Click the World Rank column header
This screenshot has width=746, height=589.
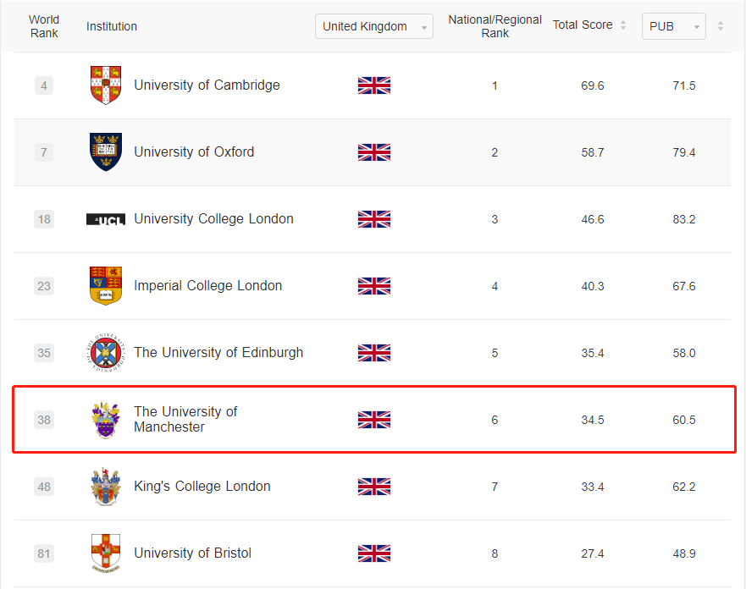pos(44,26)
